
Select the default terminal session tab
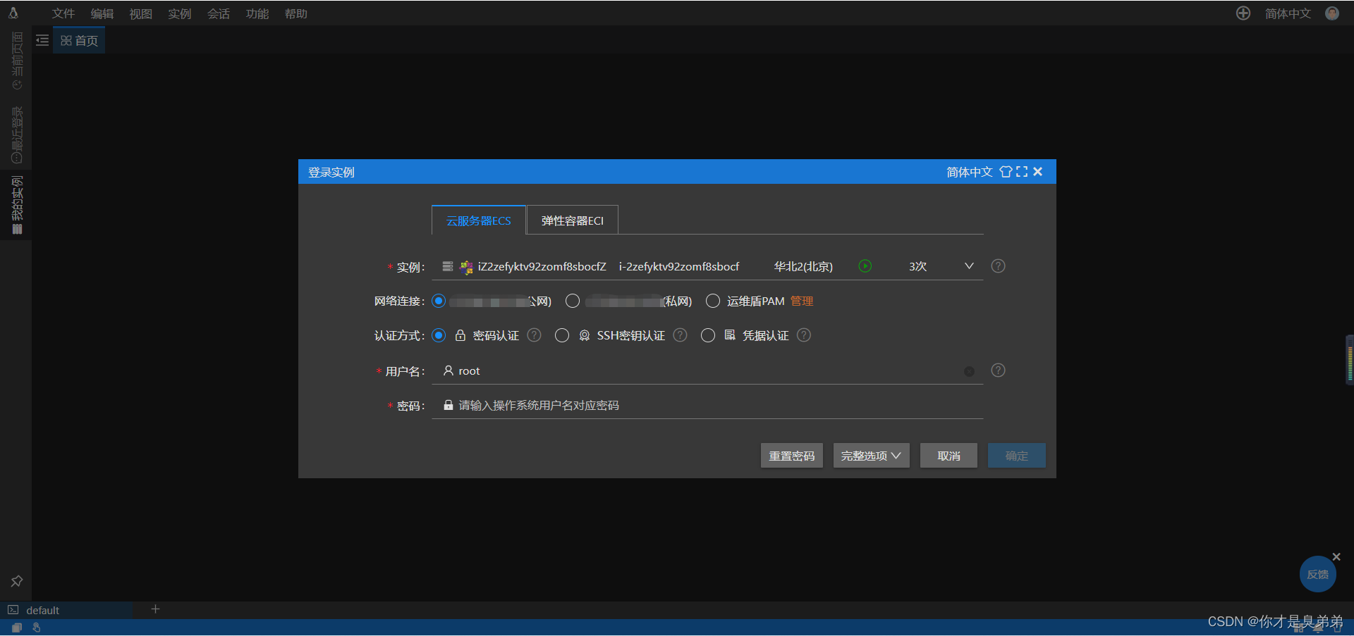pos(67,610)
